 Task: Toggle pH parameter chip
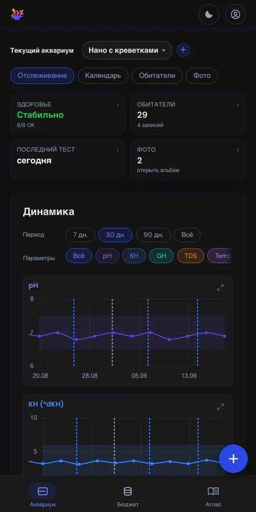point(108,255)
